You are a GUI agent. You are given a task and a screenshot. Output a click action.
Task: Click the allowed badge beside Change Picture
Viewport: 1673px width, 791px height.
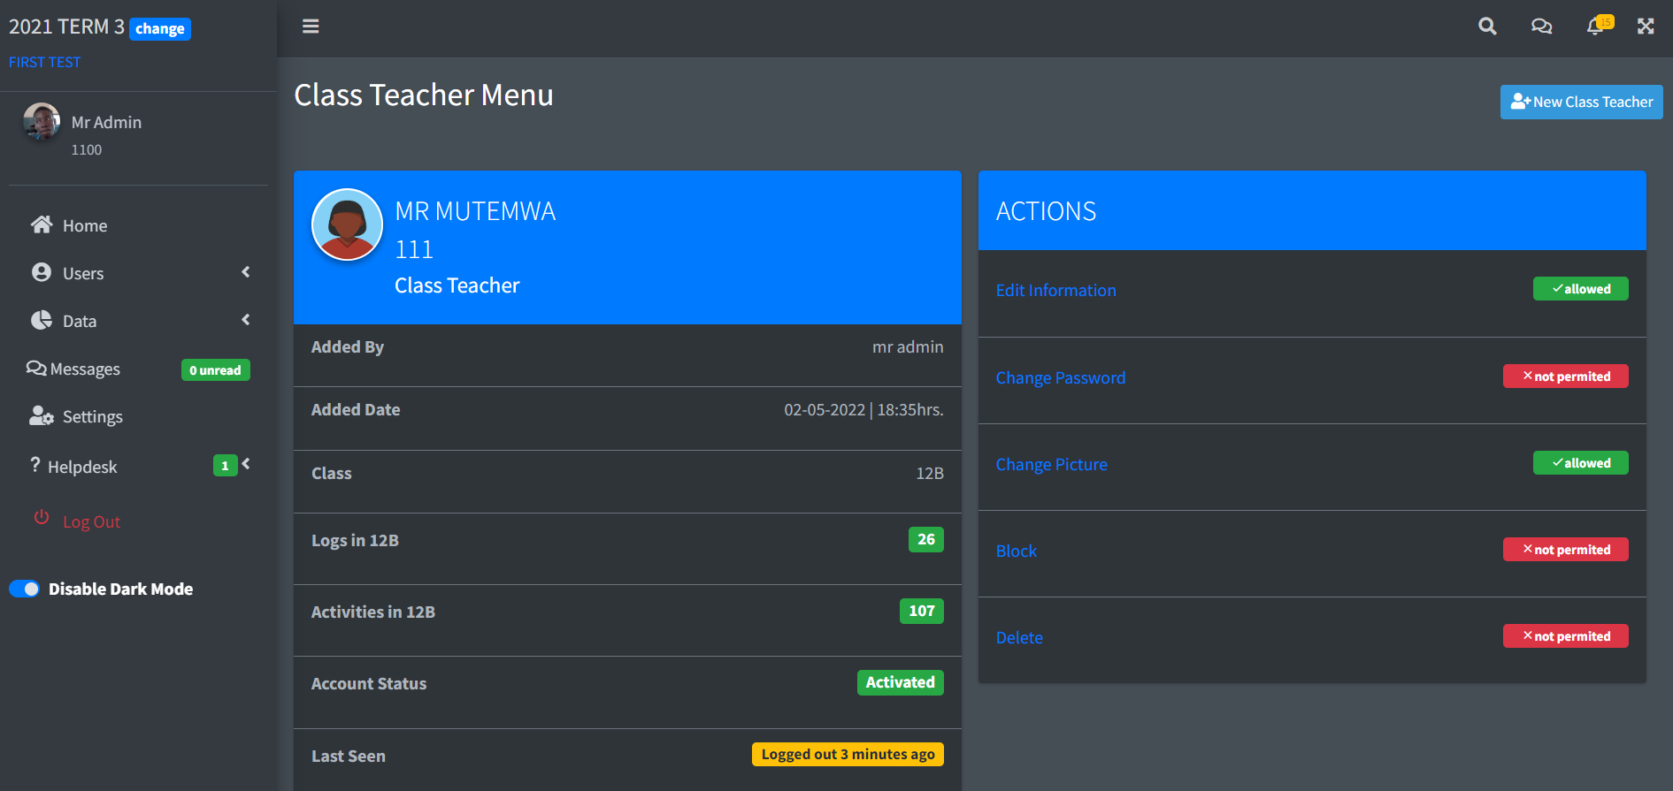point(1580,463)
